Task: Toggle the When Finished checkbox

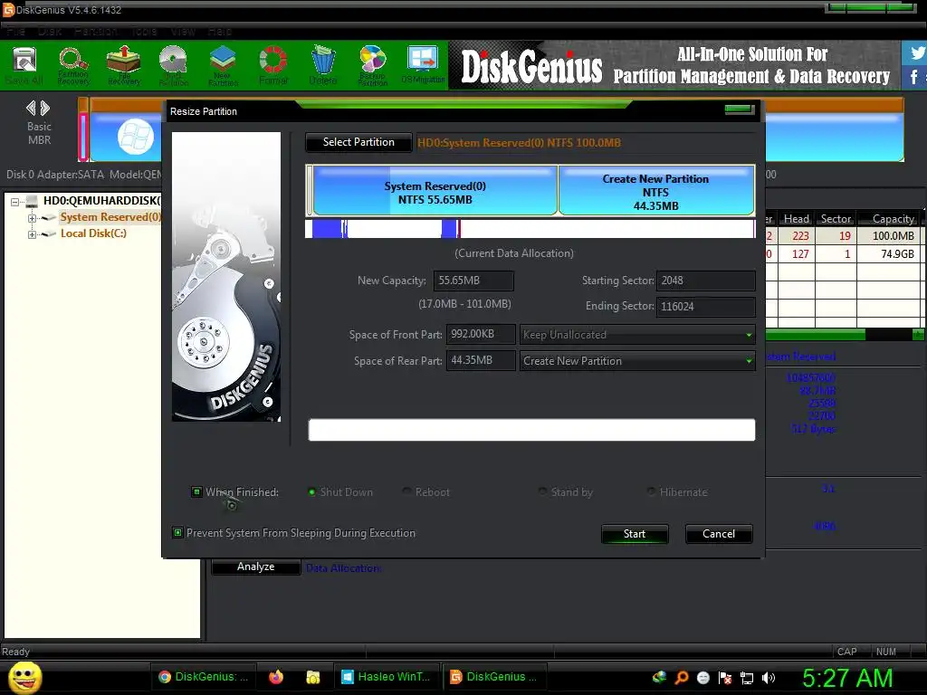Action: [196, 491]
